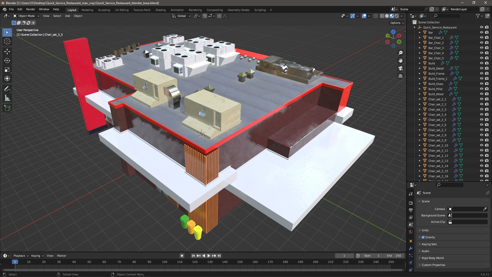Pick the Annotate tool
This screenshot has height=277, width=492.
point(7,89)
